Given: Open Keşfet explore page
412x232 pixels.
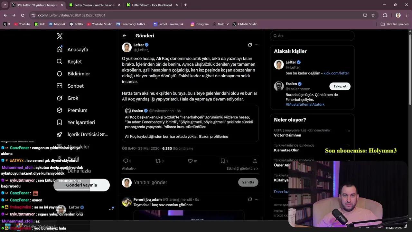Looking at the screenshot, I should (x=69, y=62).
